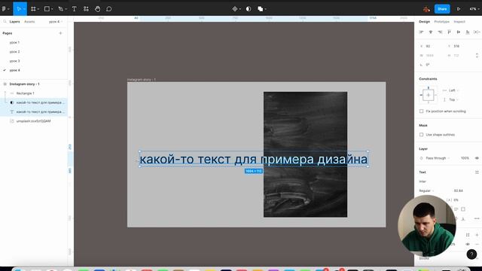Open the Prototype tab

pyautogui.click(x=442, y=22)
